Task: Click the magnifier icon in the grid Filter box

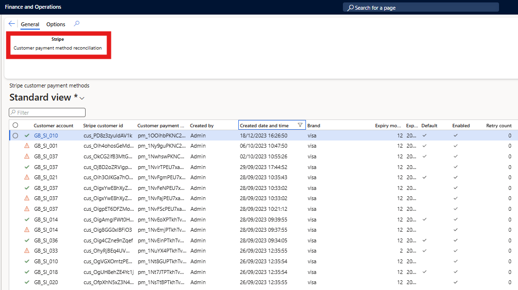Action: tap(13, 113)
